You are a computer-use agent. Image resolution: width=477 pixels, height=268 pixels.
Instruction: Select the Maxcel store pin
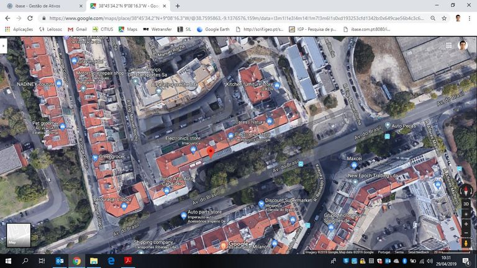pyautogui.click(x=354, y=165)
